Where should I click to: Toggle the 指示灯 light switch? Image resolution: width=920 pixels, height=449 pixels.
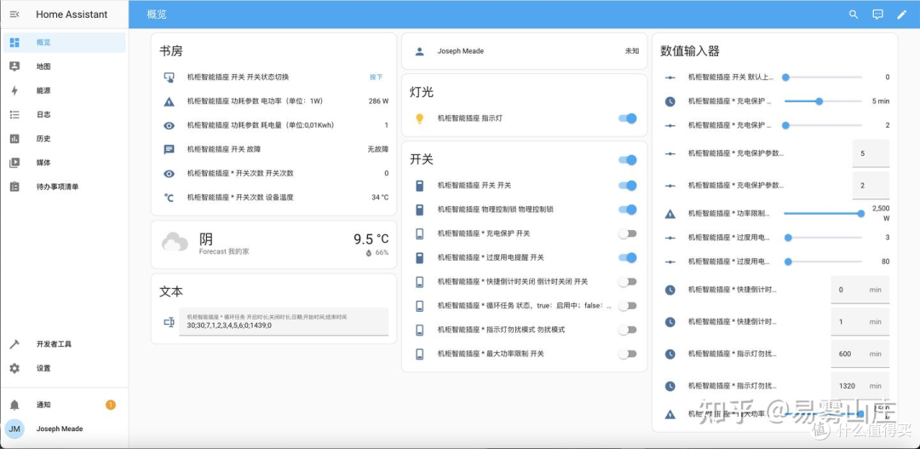click(x=627, y=118)
